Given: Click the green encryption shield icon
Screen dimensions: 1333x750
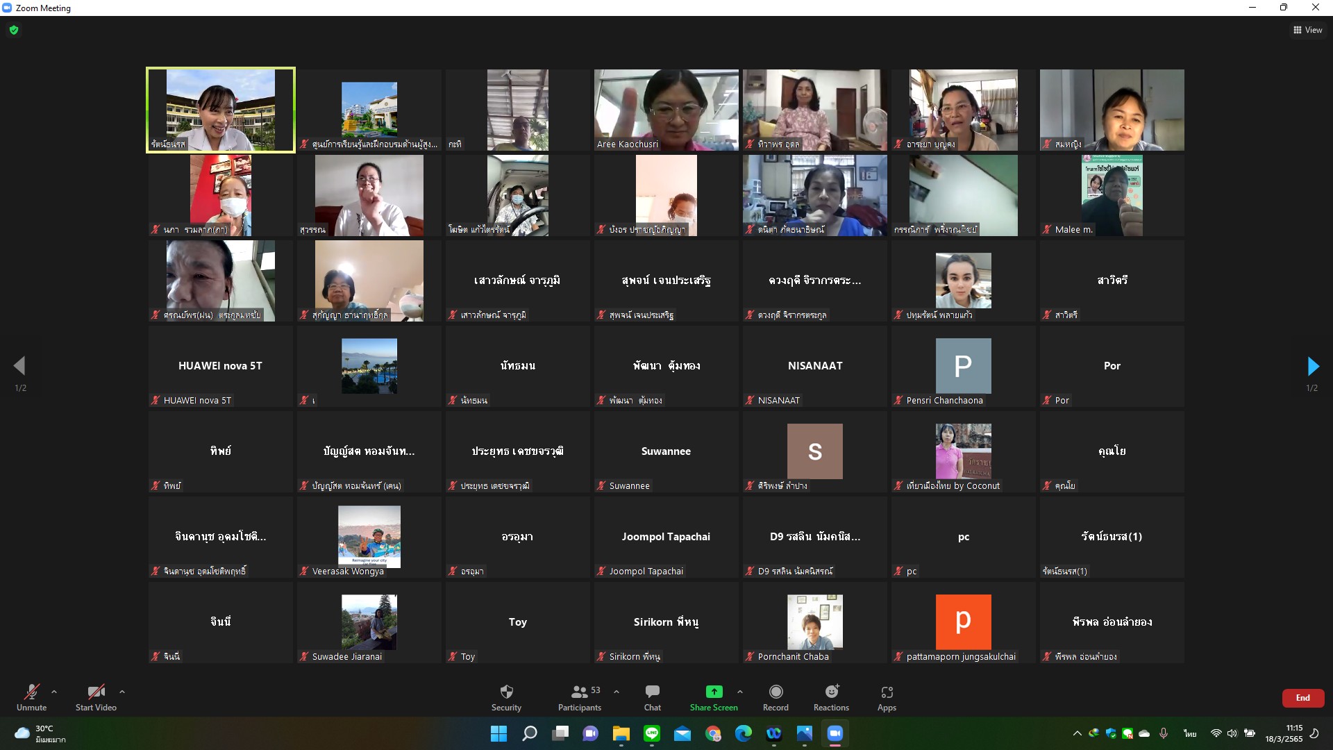Looking at the screenshot, I should [14, 30].
